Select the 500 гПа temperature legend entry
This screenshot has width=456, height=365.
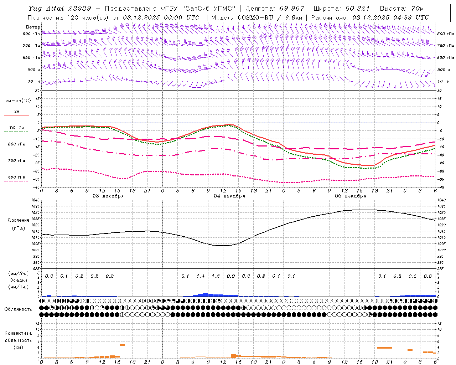pos(17,177)
